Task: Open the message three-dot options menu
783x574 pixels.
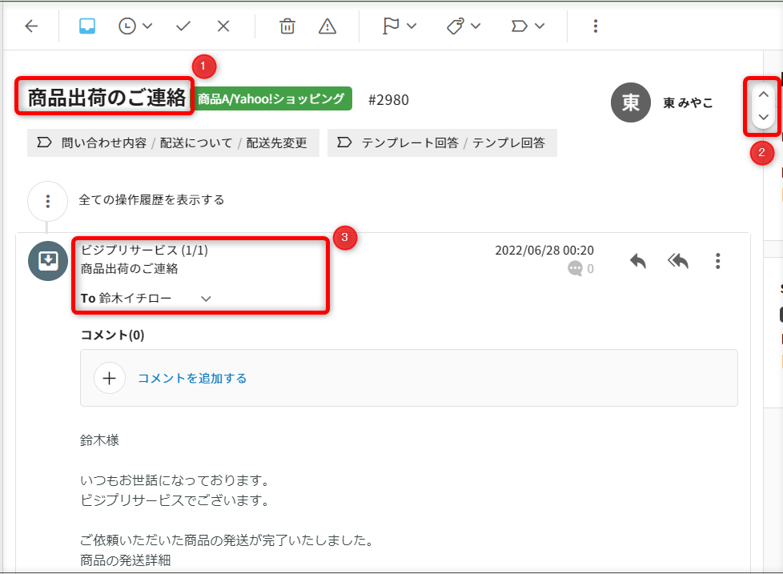Action: point(717,261)
